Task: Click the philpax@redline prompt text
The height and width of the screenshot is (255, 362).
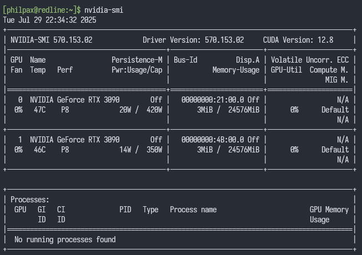Action: [x=42, y=10]
